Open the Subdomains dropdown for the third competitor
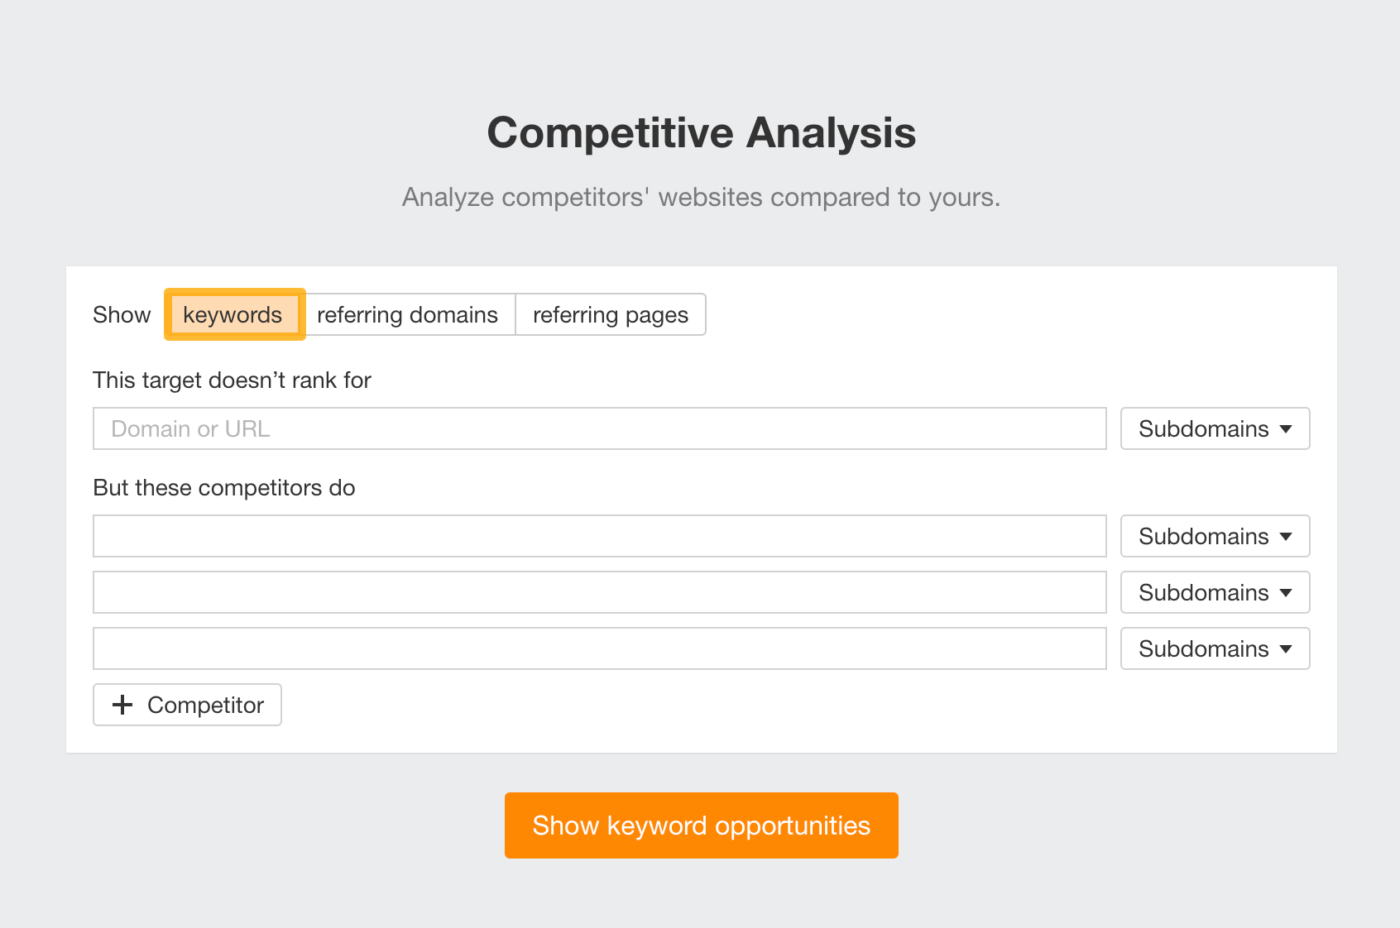1400x928 pixels. (x=1214, y=648)
